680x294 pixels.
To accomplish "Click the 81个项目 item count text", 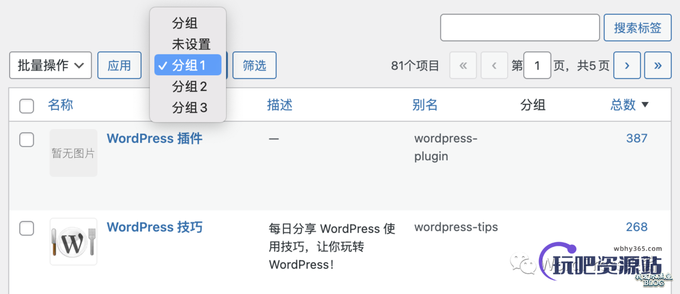I will coord(415,66).
